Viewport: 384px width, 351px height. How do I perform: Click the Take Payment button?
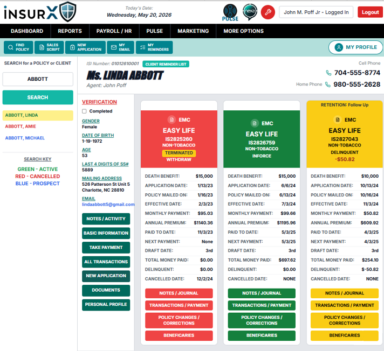(106, 247)
